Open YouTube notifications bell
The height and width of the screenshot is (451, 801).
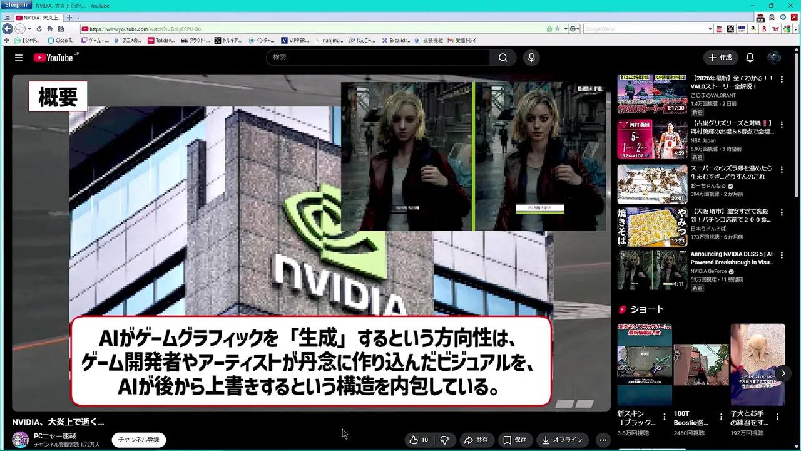click(750, 58)
